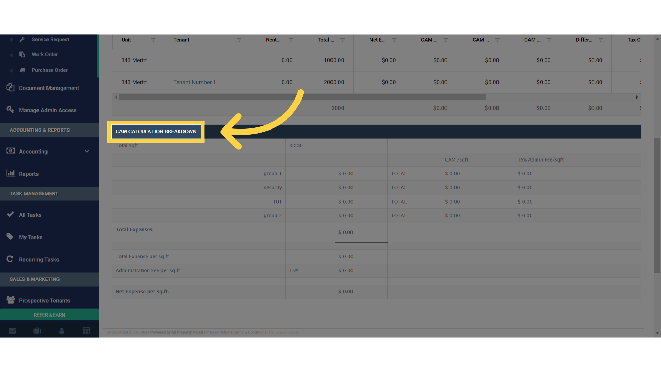
Task: Click the Reports chart icon
Action: click(x=11, y=173)
